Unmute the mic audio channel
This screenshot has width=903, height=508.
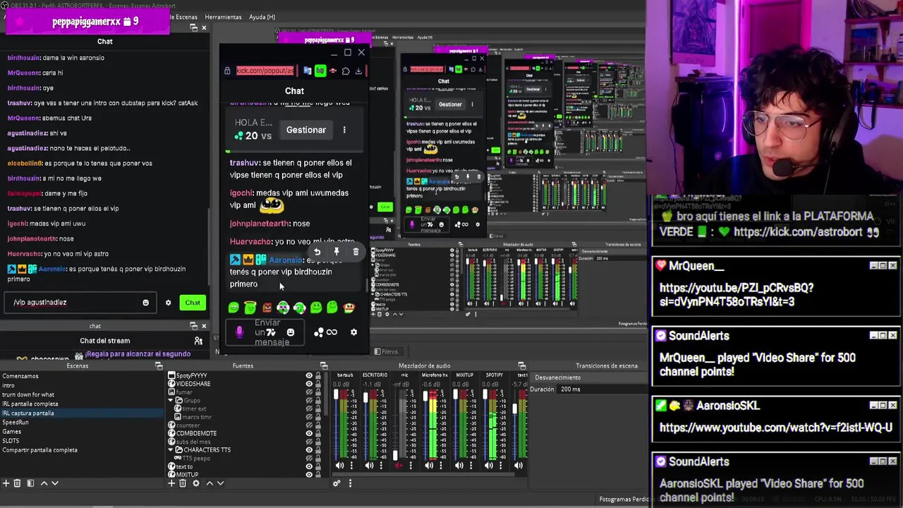click(x=399, y=466)
